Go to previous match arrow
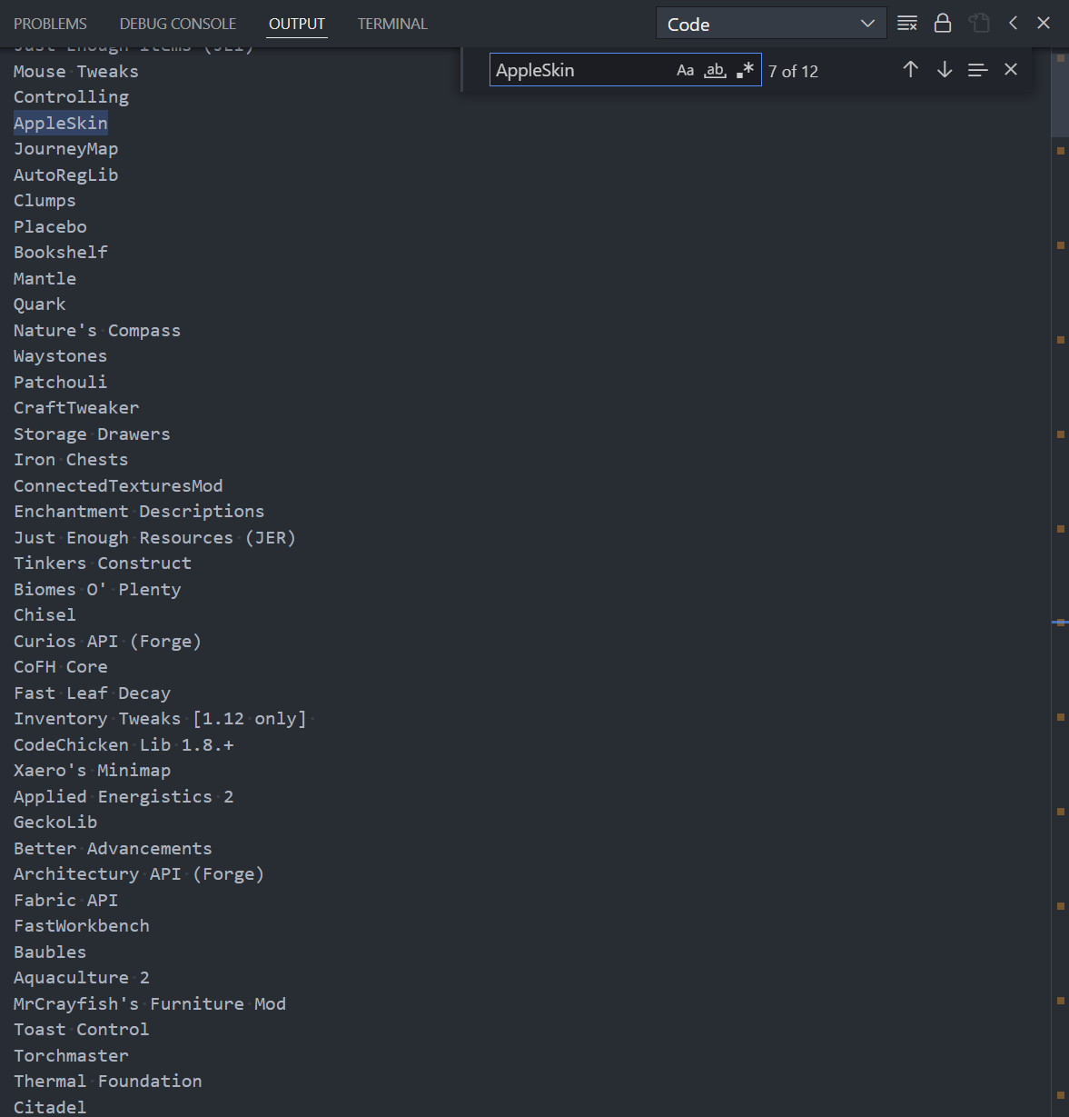The image size is (1069, 1117). [x=911, y=70]
